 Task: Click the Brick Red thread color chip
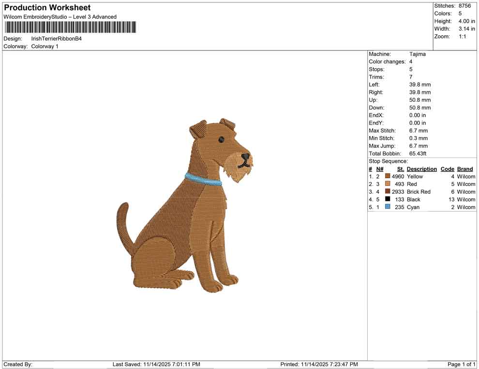(388, 192)
